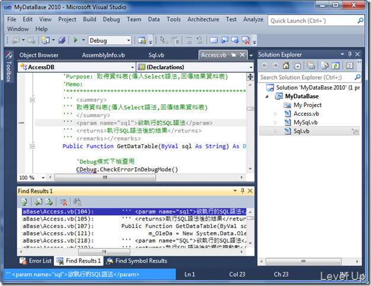Screen dimensions: 371x286
Task: Close the Access.vb editor tab
Action: pos(242,55)
